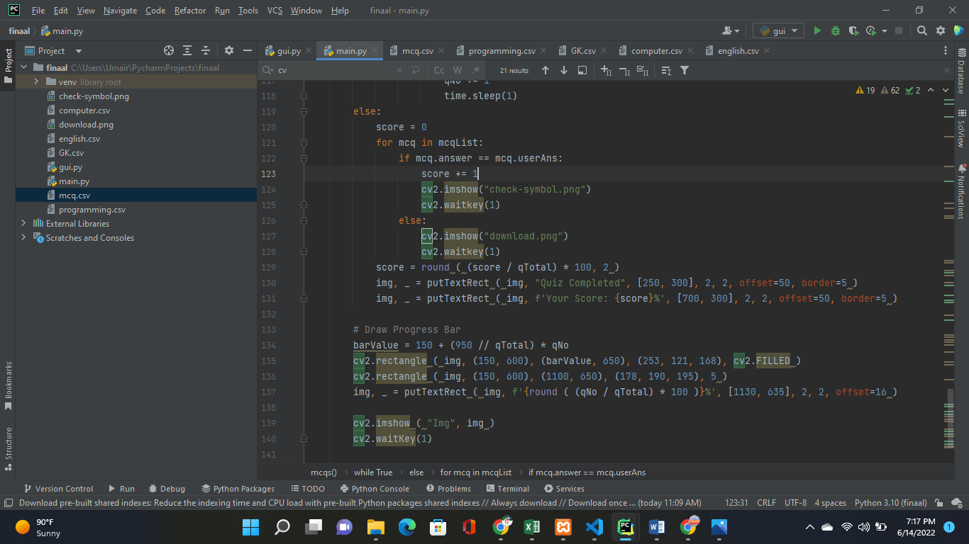Open the Notifications side panel
Screen dimensions: 969x544
tap(962, 191)
